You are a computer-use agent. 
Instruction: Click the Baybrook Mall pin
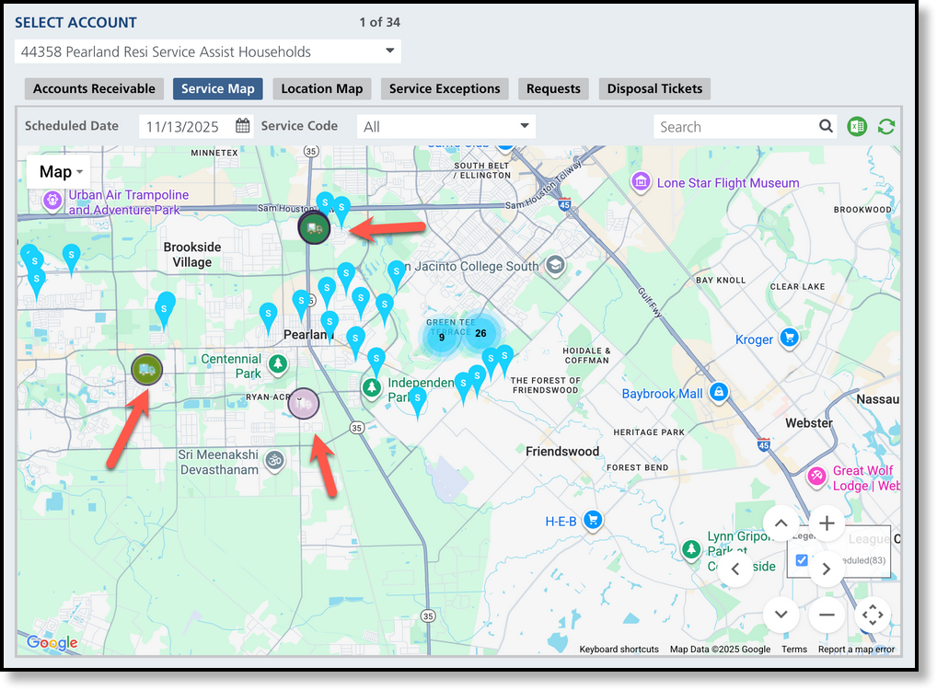[719, 393]
